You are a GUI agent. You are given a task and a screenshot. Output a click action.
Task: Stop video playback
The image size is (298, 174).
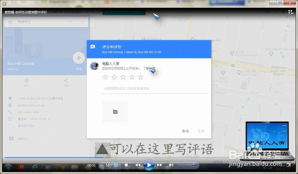click(126, 165)
